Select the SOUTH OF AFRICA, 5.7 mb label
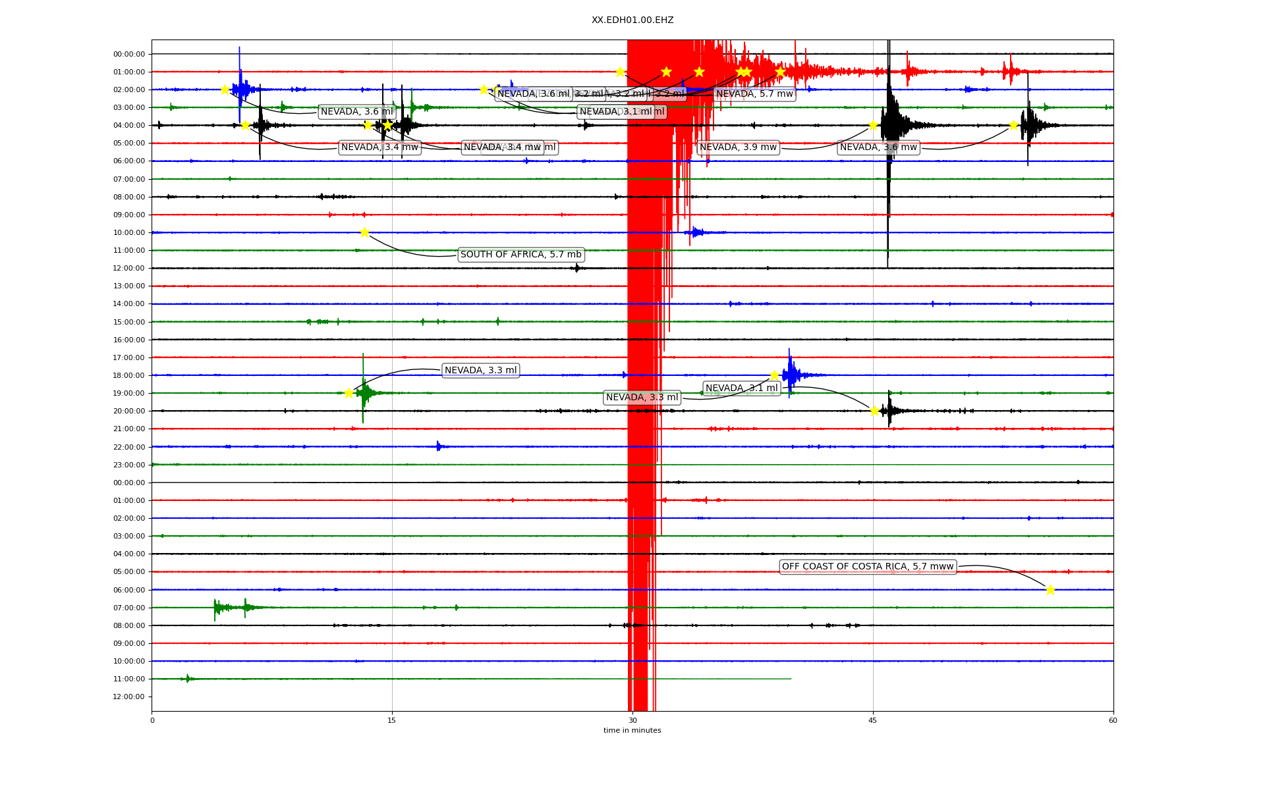 pos(520,255)
